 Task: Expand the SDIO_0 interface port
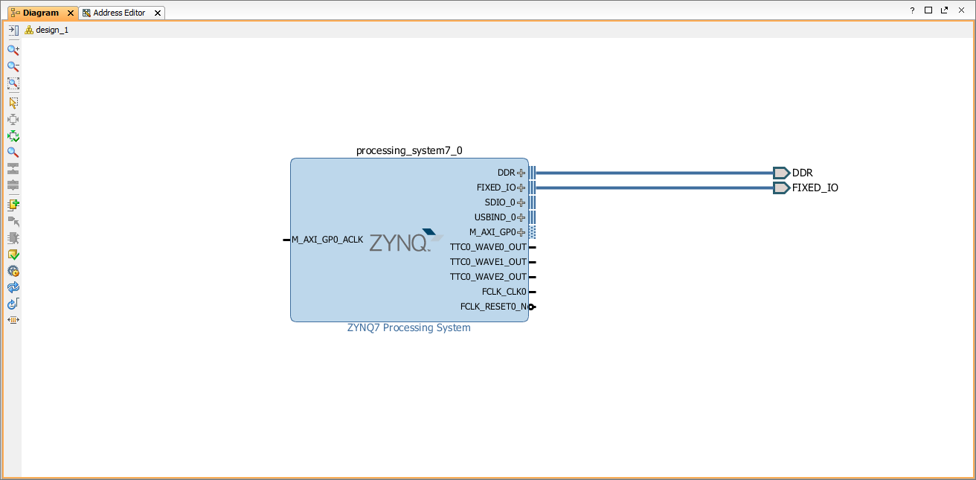coord(521,202)
